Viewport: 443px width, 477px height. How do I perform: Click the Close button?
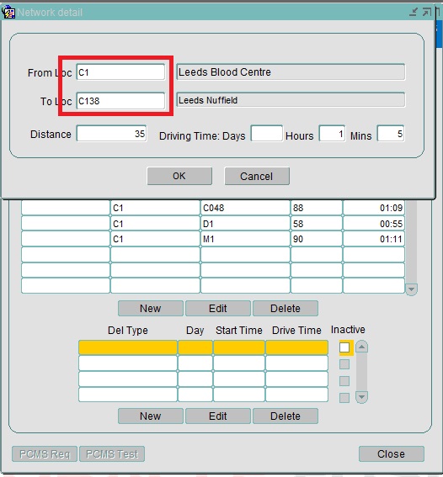pyautogui.click(x=392, y=454)
